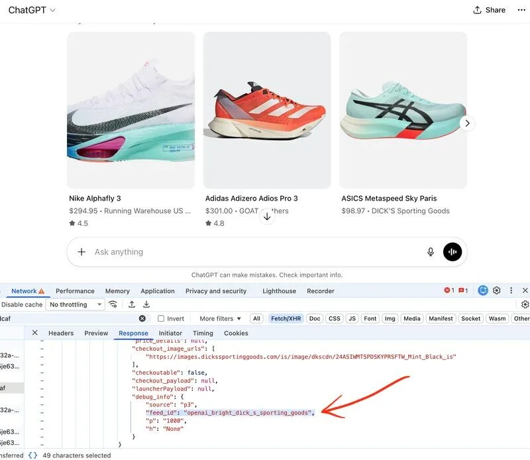Image resolution: width=530 pixels, height=460 pixels.
Task: Toggle the Media filter
Action: click(x=411, y=318)
